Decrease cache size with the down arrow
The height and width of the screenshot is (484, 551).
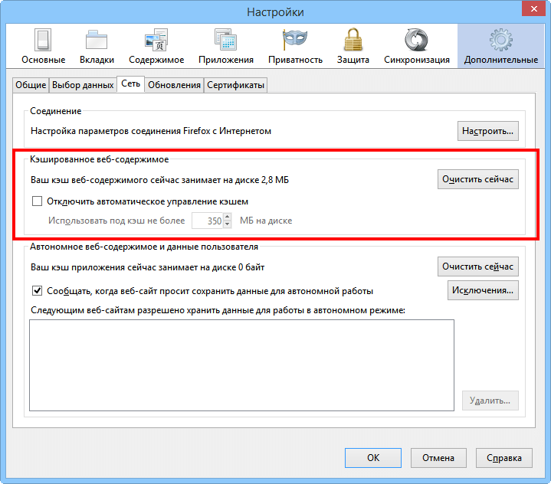pos(228,224)
